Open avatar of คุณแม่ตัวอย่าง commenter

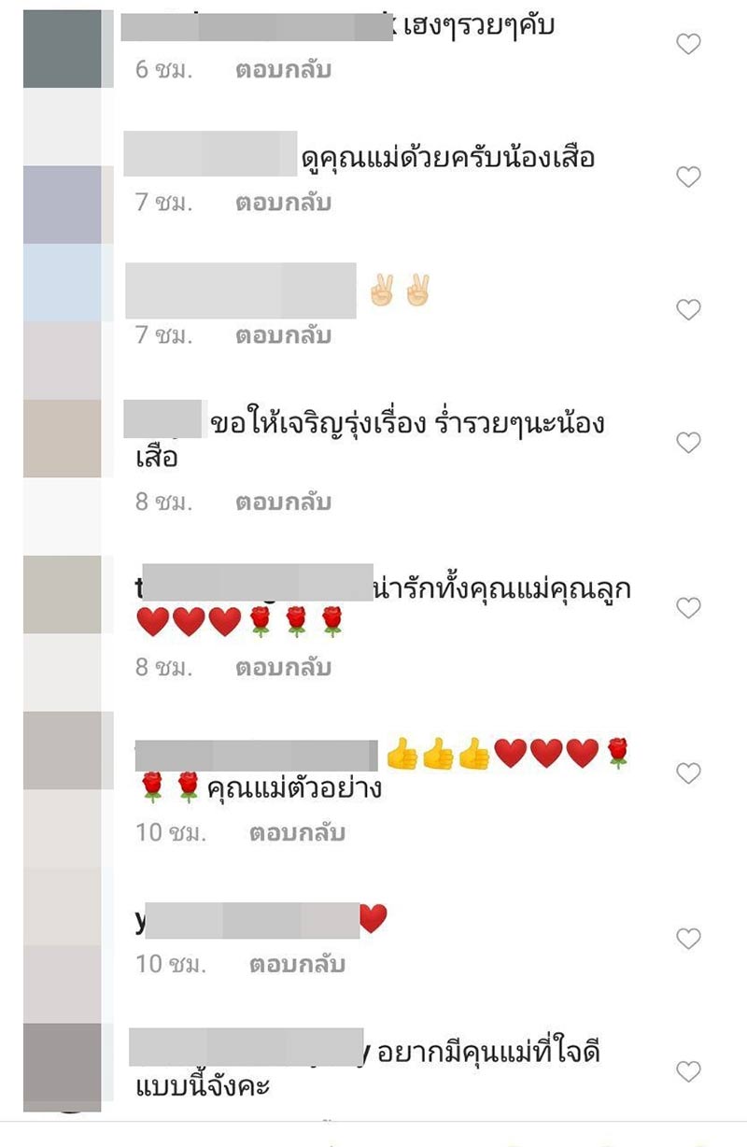62,750
